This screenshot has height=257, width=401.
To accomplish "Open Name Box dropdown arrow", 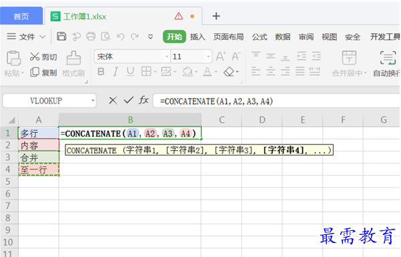I will [93, 101].
